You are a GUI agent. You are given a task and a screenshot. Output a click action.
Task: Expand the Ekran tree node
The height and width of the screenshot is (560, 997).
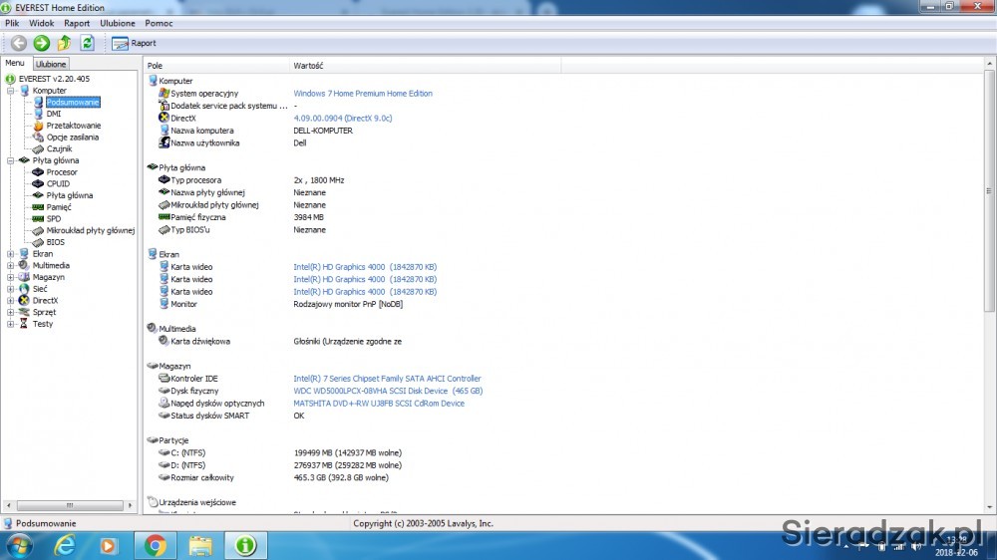coord(11,254)
